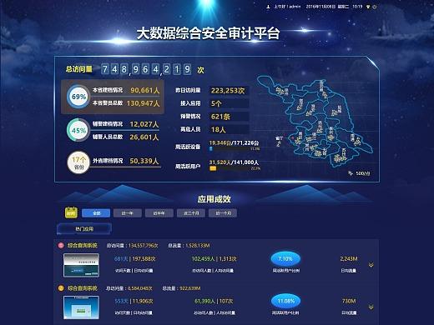434x325 pixels.
Task: Open the second application screenshot thumbnail
Action: coord(81,307)
